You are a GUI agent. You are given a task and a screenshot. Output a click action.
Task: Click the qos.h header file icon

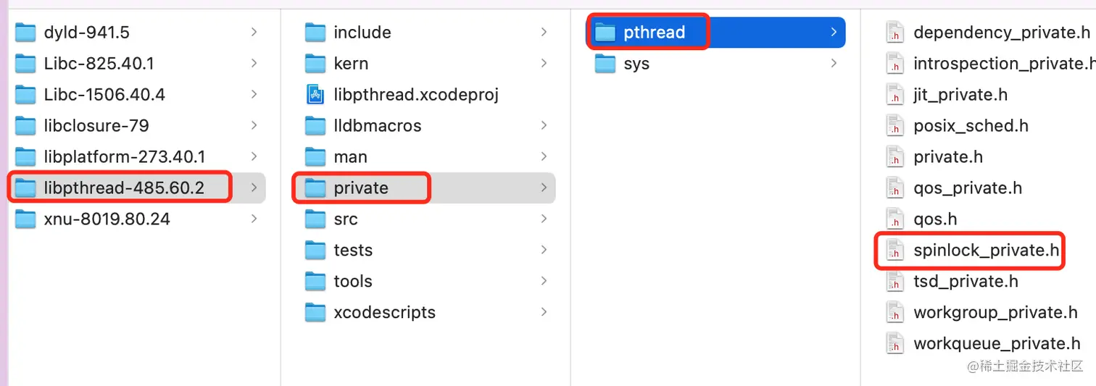click(895, 219)
